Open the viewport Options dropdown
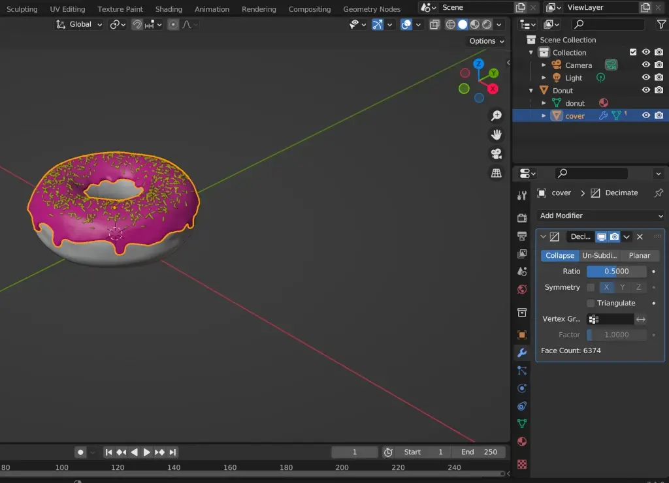 486,41
